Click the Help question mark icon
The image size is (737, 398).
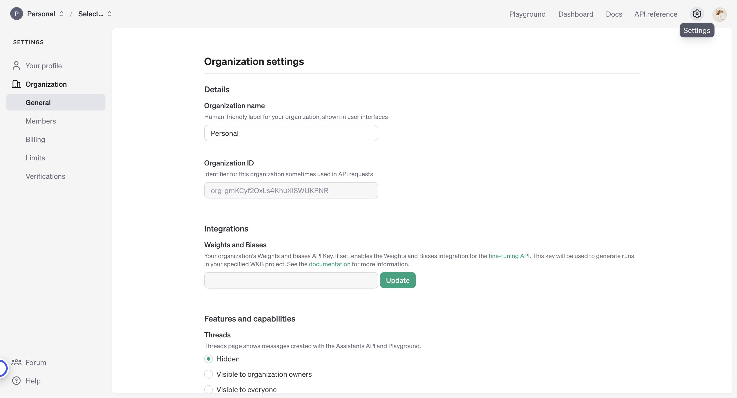tap(16, 381)
